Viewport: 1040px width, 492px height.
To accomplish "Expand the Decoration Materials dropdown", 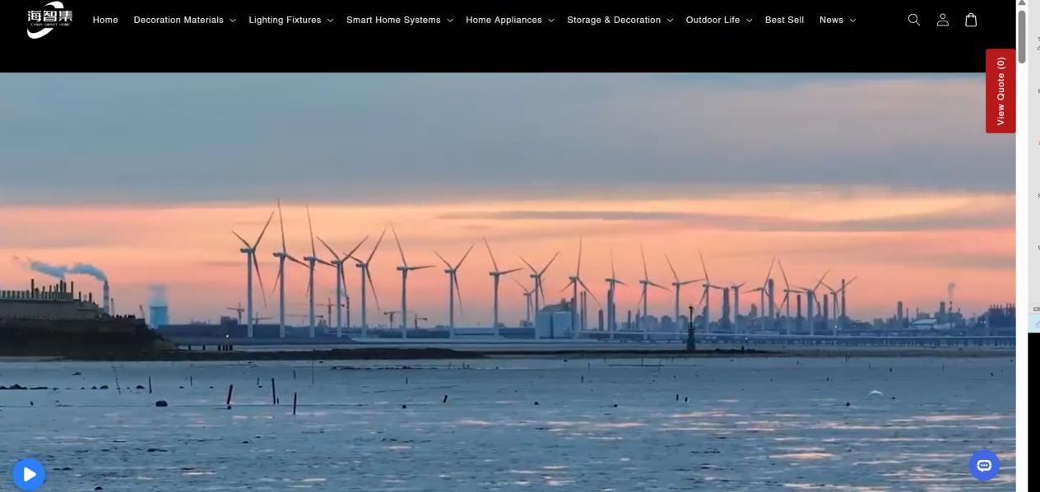I will (184, 20).
